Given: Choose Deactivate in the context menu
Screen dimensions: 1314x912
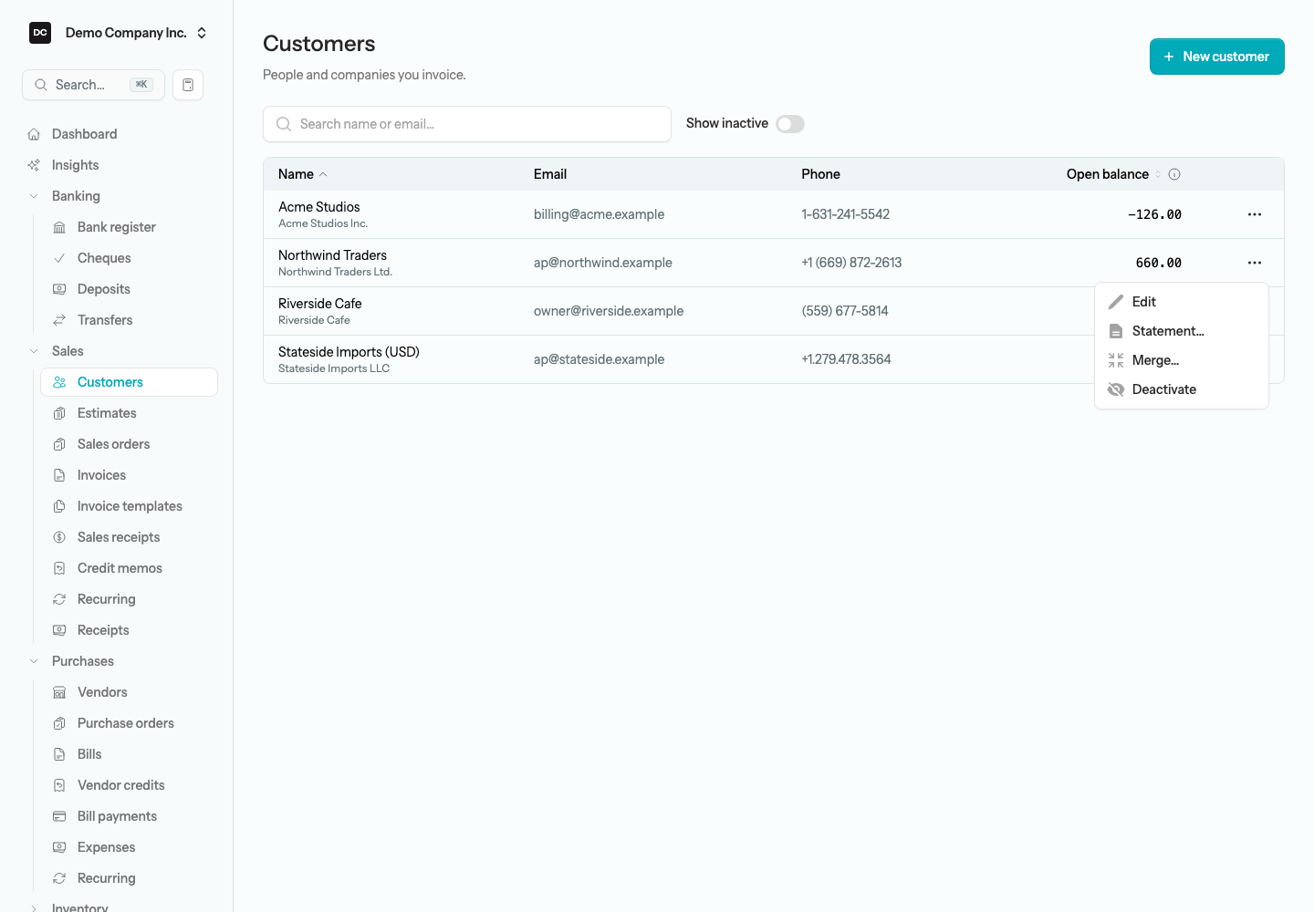Looking at the screenshot, I should click(x=1182, y=389).
